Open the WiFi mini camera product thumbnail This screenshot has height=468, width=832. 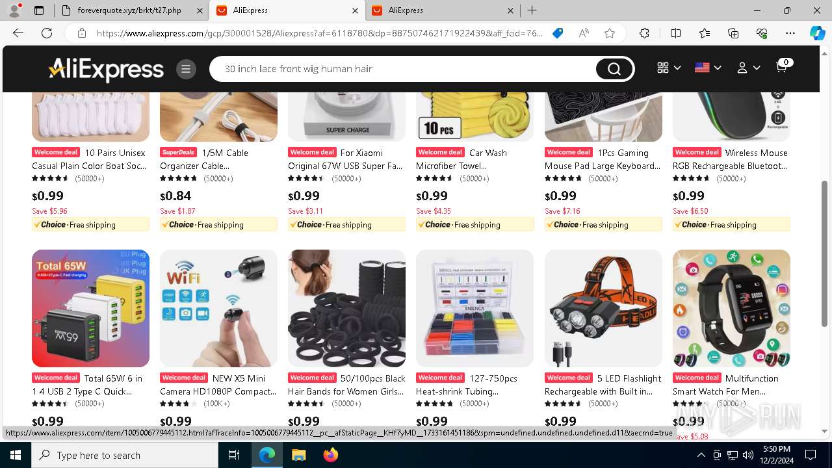coord(218,308)
